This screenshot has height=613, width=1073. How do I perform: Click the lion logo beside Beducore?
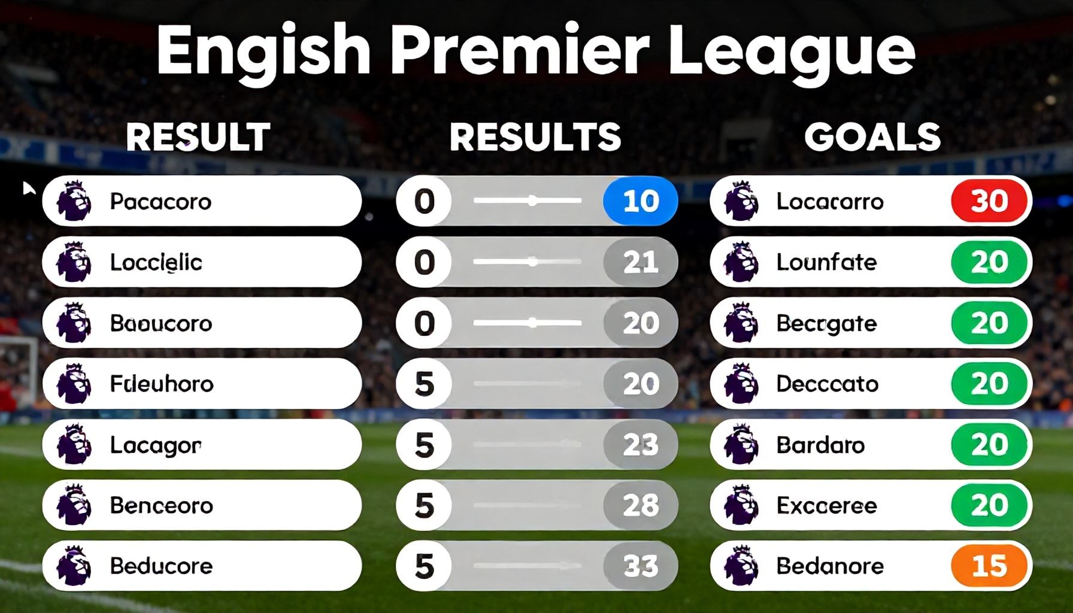point(74,566)
